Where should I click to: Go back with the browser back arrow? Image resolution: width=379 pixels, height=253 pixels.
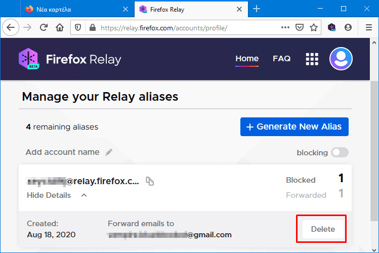11,27
